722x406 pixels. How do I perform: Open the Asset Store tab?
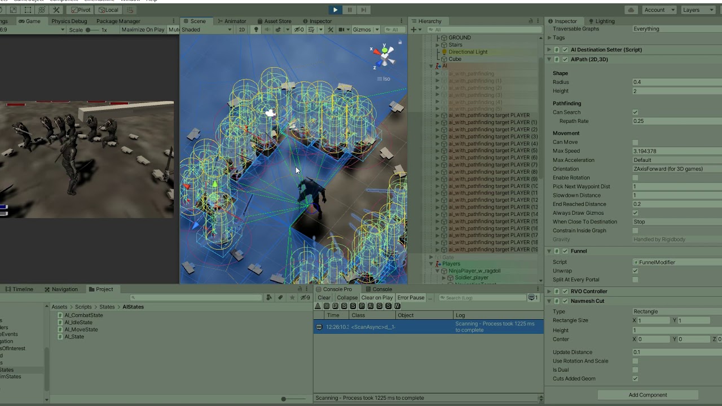pyautogui.click(x=274, y=21)
